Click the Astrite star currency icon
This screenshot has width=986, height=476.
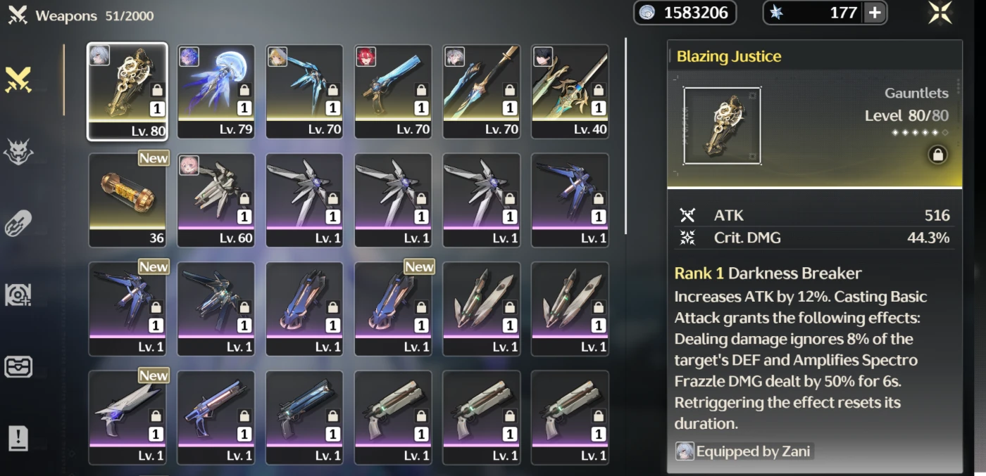776,13
